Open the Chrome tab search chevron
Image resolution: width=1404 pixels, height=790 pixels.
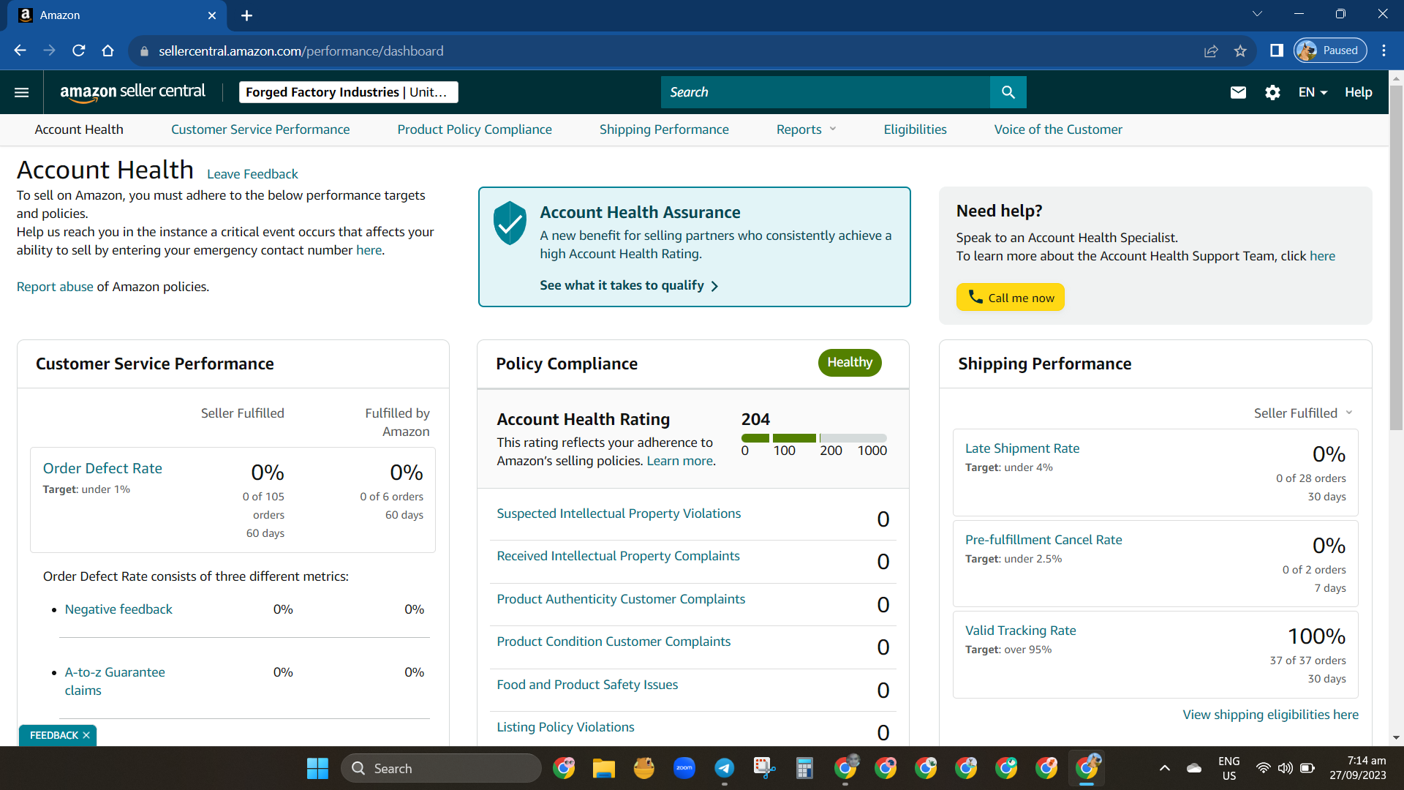pos(1257,14)
